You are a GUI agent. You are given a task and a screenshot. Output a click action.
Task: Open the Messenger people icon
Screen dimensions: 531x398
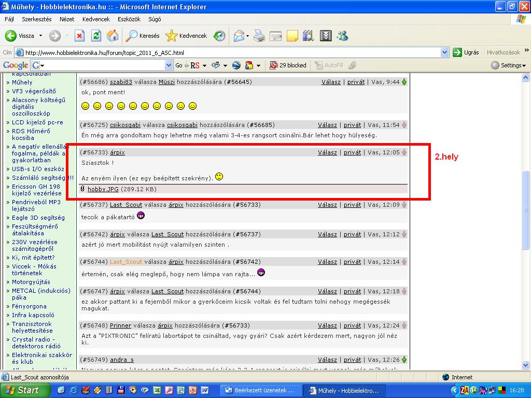pos(342,36)
